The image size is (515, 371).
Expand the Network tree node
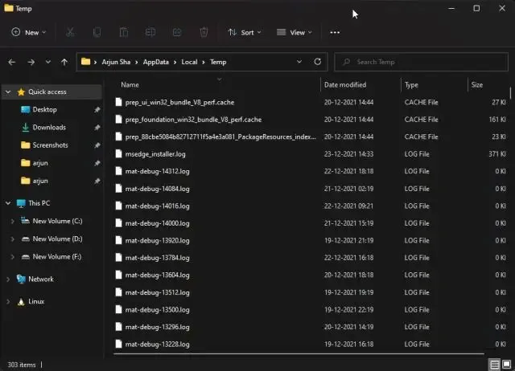coord(8,279)
